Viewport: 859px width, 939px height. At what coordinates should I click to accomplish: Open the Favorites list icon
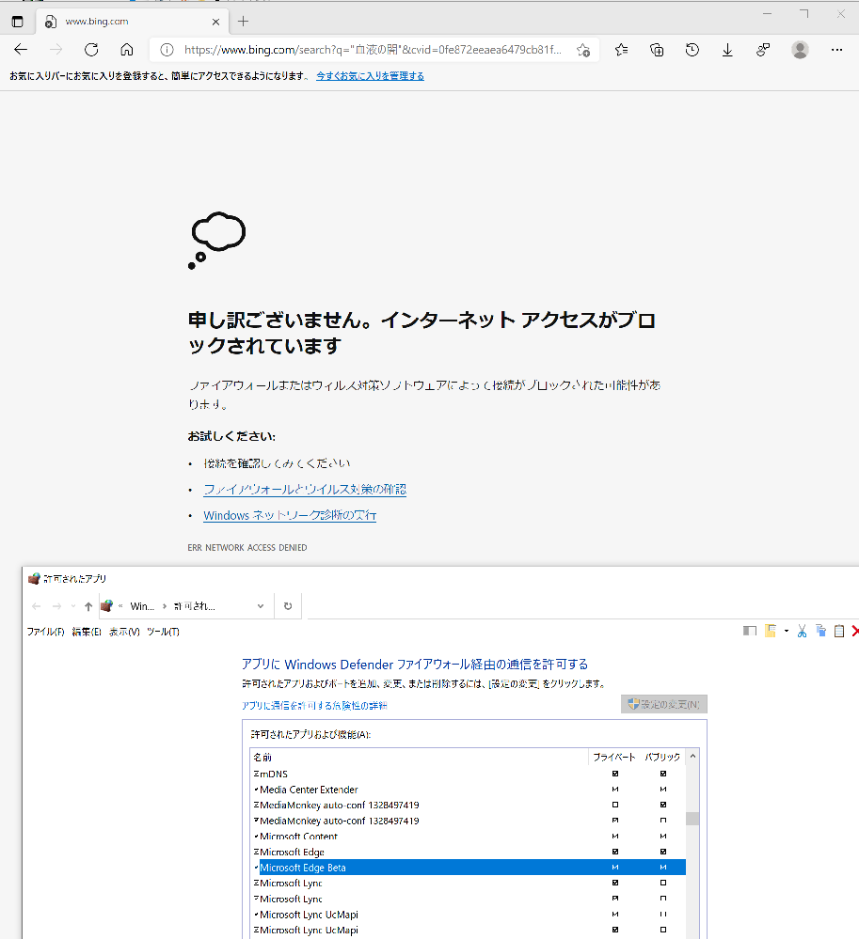click(622, 50)
